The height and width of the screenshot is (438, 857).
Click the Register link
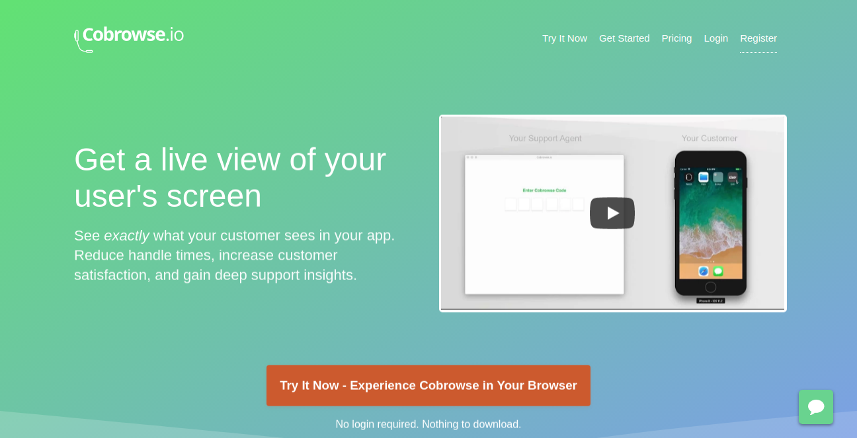758,38
